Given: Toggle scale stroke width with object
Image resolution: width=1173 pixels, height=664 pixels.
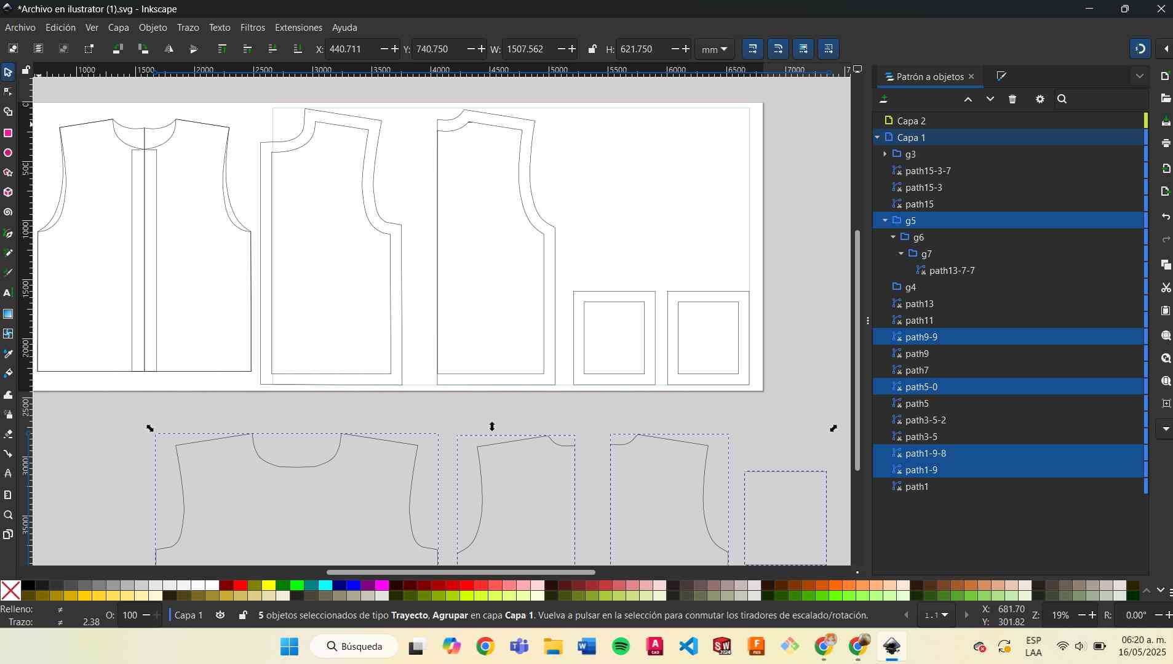Looking at the screenshot, I should (x=753, y=49).
